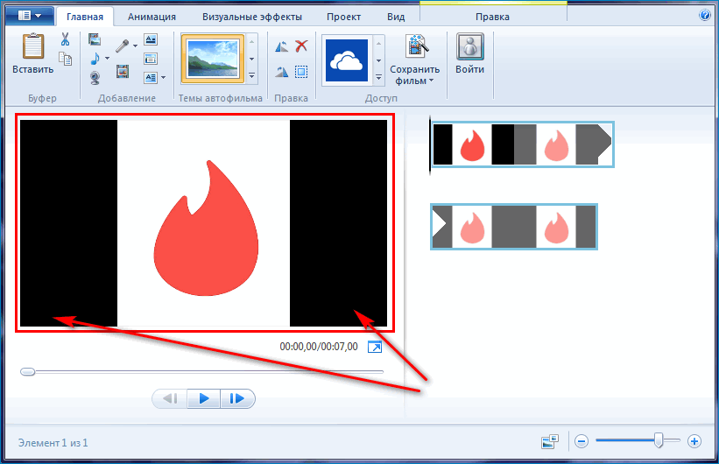Screen dimensions: 719x464
Task: Open the application file menu button
Action: pos(30,16)
